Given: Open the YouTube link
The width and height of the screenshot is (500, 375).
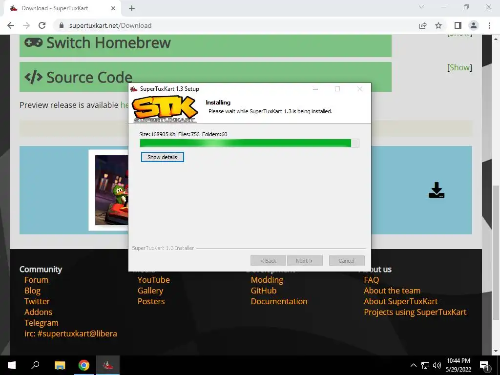Looking at the screenshot, I should [x=154, y=280].
